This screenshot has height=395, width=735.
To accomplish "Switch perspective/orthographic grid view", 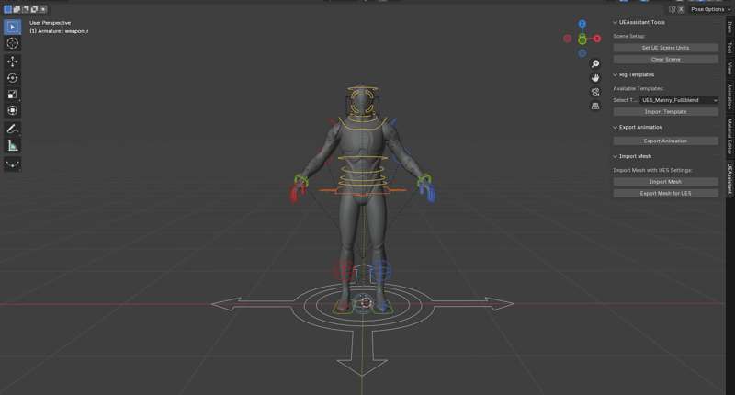I will [595, 106].
